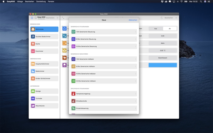Select the Wohnstube armchair icon

[33, 29]
